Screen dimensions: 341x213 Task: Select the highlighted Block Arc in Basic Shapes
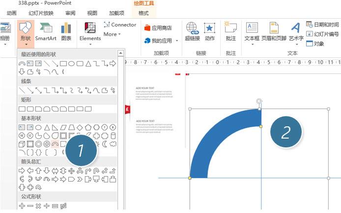[x=55, y=144]
